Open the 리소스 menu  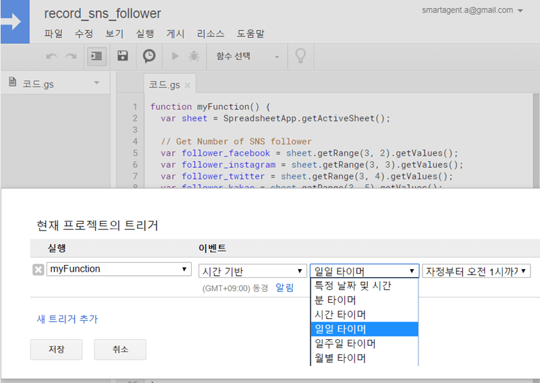click(210, 33)
